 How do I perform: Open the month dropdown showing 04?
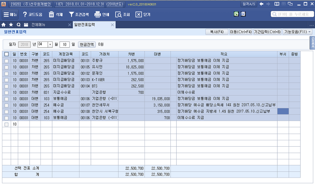pos(50,45)
